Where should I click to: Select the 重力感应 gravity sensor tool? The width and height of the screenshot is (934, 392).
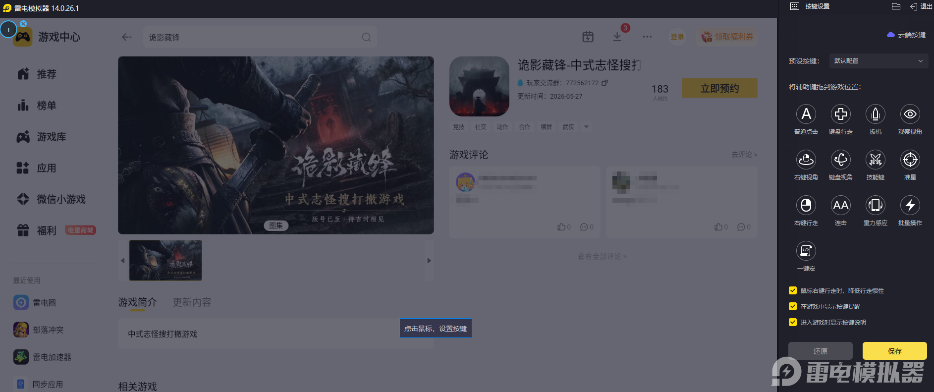(876, 205)
